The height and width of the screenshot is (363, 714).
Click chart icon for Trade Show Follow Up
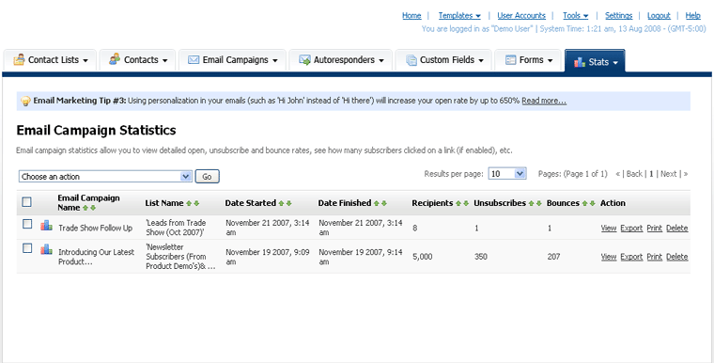coord(46,225)
